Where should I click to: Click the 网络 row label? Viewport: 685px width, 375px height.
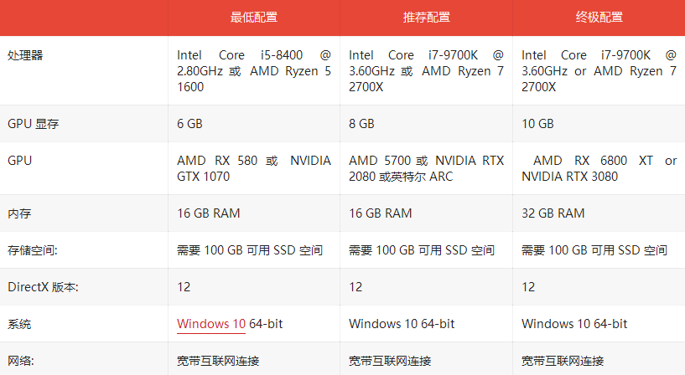tap(20, 361)
